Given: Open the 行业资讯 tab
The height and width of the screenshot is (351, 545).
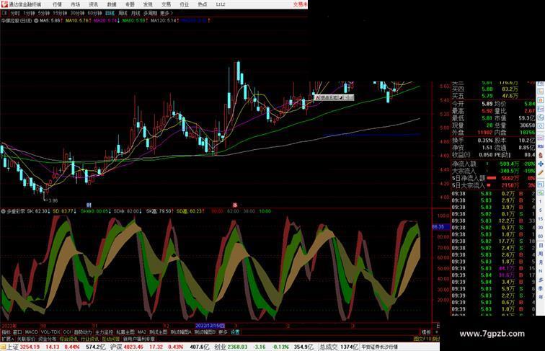Looking at the screenshot, I should (x=89, y=339).
